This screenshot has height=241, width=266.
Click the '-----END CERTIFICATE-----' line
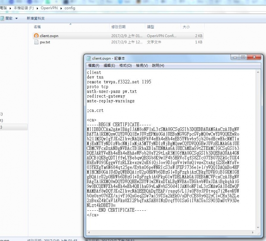[x=116, y=210]
